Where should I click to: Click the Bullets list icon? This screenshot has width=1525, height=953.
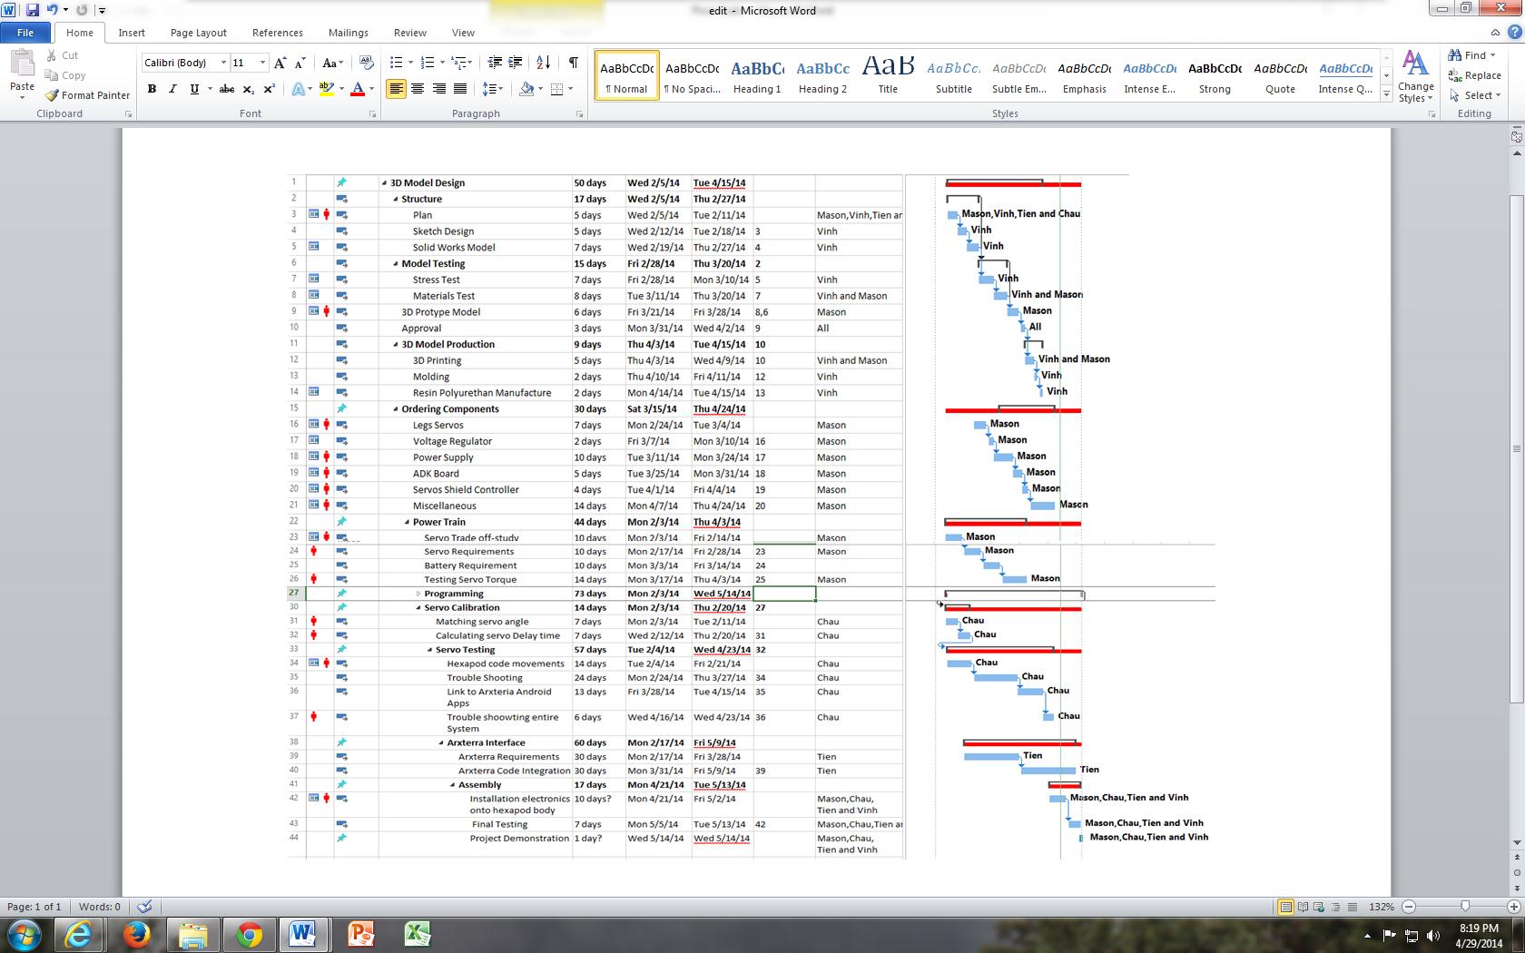pos(396,63)
